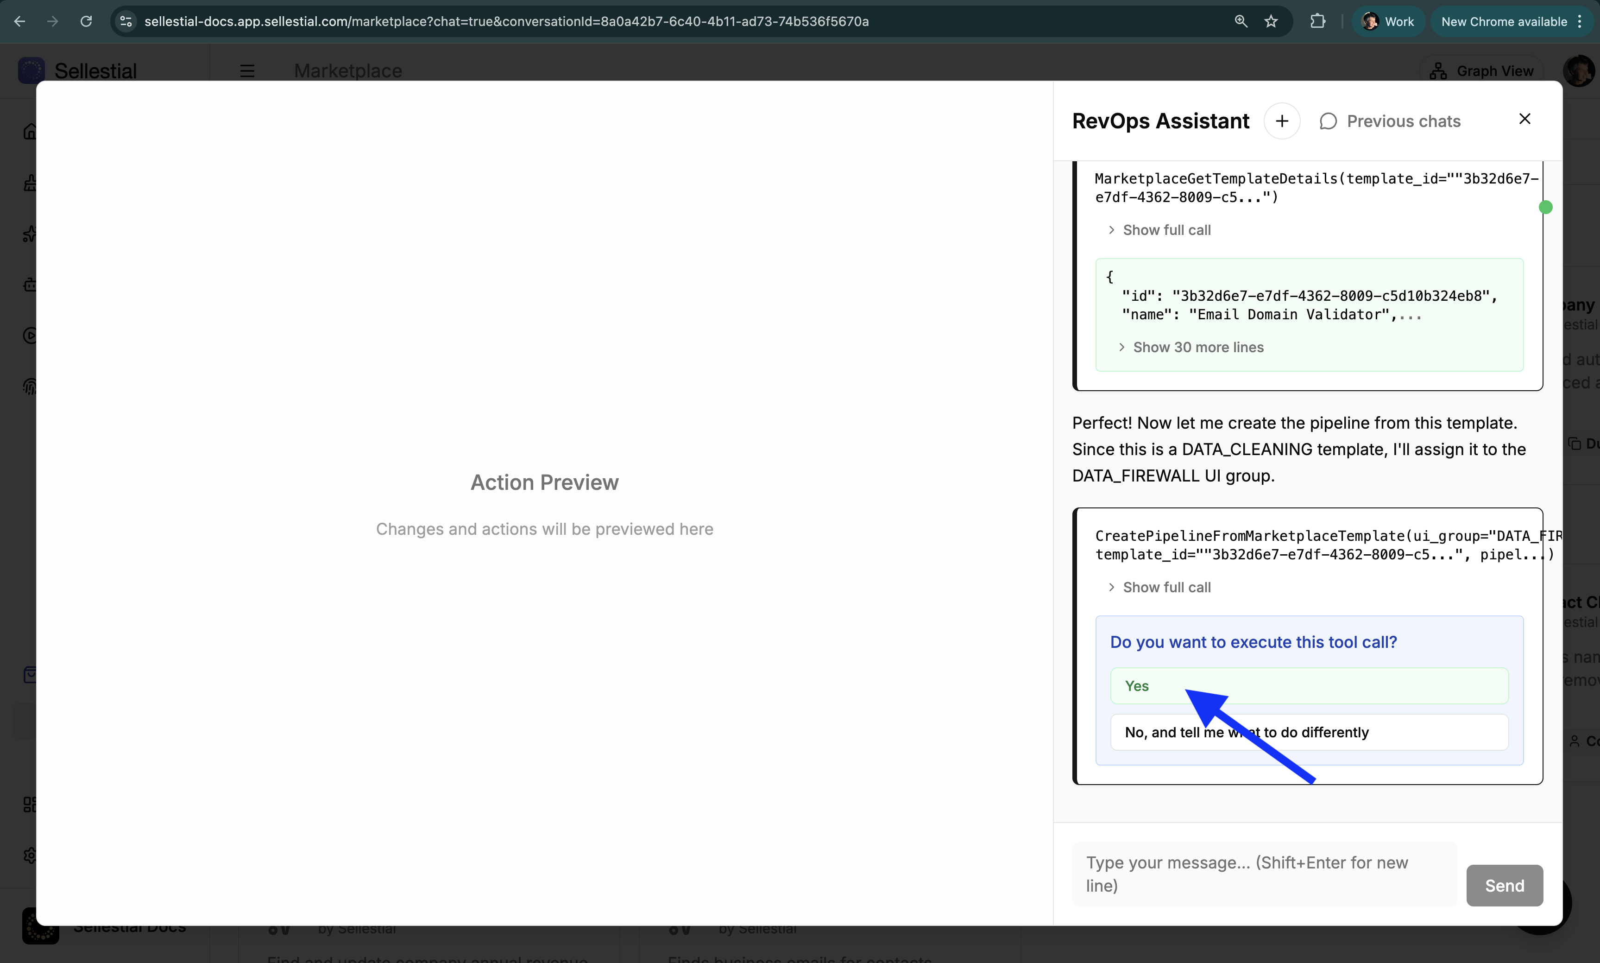Close the RevOps Assistant panel
The width and height of the screenshot is (1600, 963).
tap(1524, 119)
